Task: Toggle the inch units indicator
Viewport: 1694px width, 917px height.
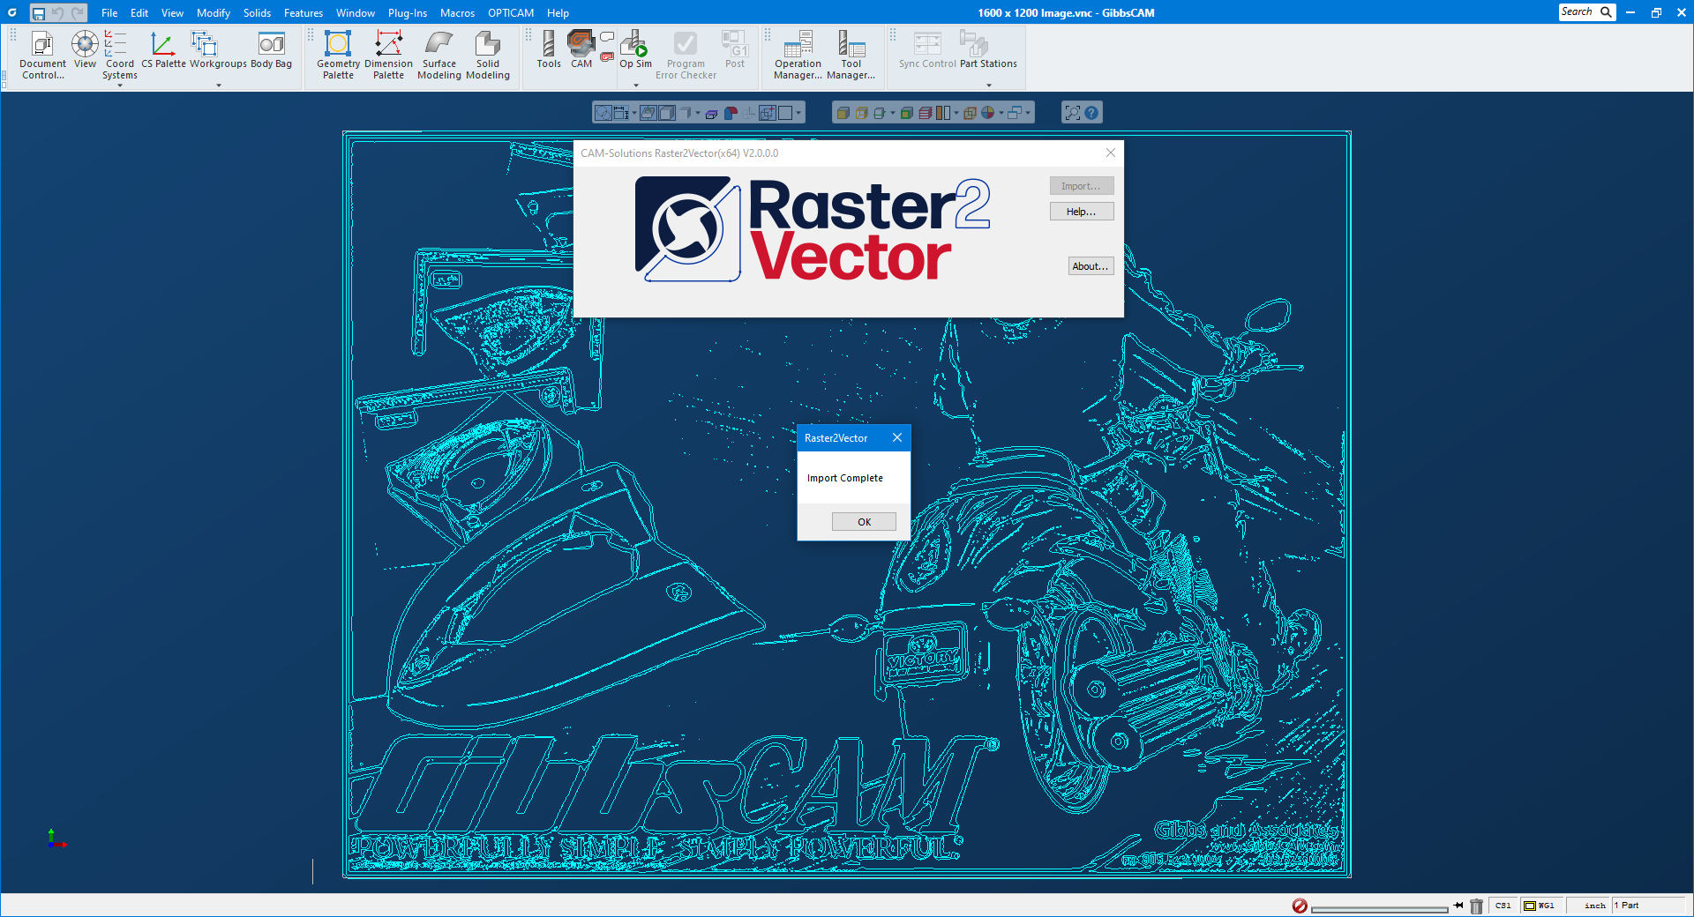Action: 1594,906
